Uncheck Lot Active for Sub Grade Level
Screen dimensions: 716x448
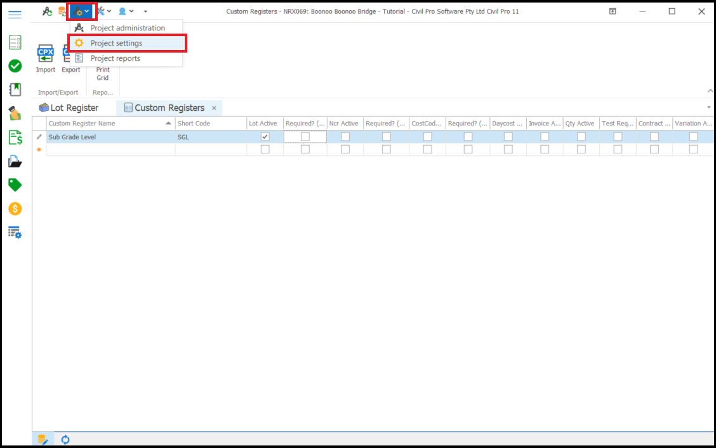coord(265,137)
